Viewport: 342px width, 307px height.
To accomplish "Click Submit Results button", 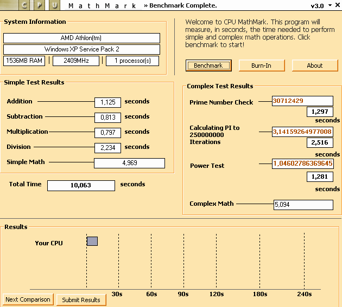I will 81,300.
